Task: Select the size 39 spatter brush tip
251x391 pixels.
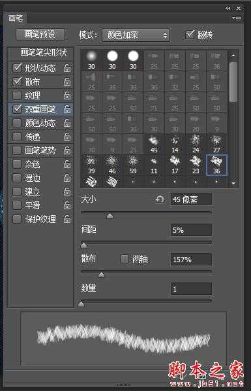Action: pyautogui.click(x=91, y=165)
